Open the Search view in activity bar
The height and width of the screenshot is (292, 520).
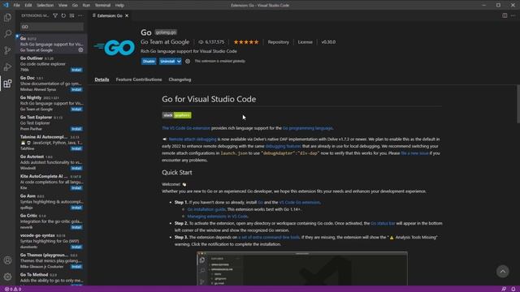[x=7, y=34]
